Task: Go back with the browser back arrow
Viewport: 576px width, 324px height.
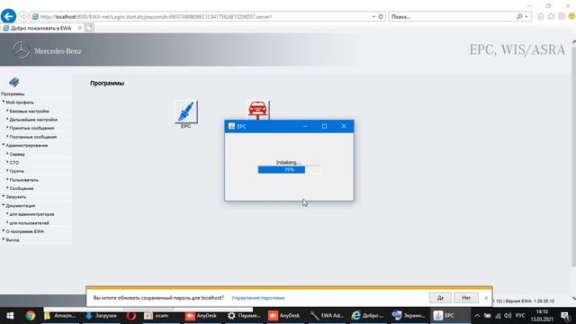Action: 8,16
